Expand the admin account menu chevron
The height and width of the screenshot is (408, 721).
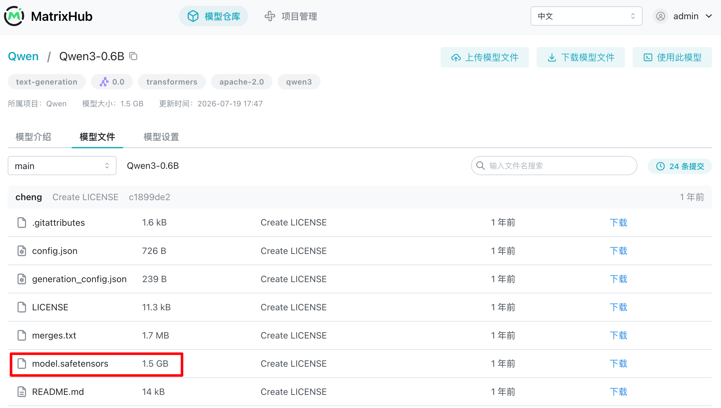tap(709, 16)
